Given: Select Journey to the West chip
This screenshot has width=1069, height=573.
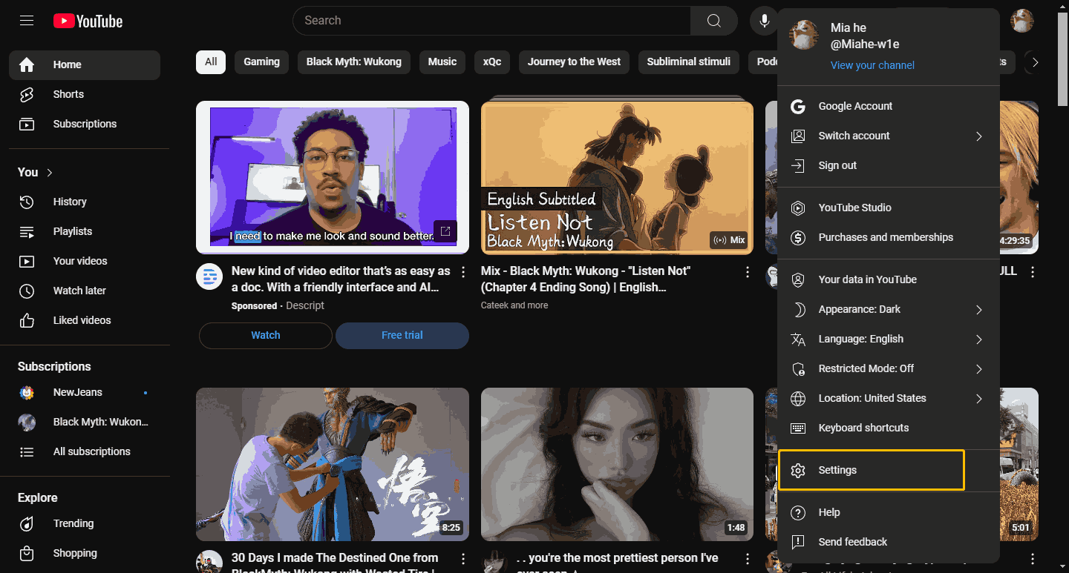Looking at the screenshot, I should tap(574, 62).
